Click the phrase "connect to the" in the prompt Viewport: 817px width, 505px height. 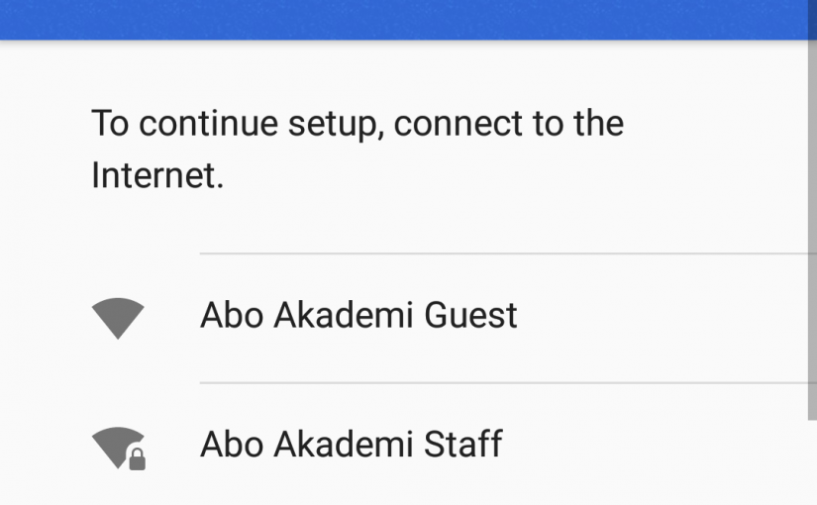pos(509,124)
